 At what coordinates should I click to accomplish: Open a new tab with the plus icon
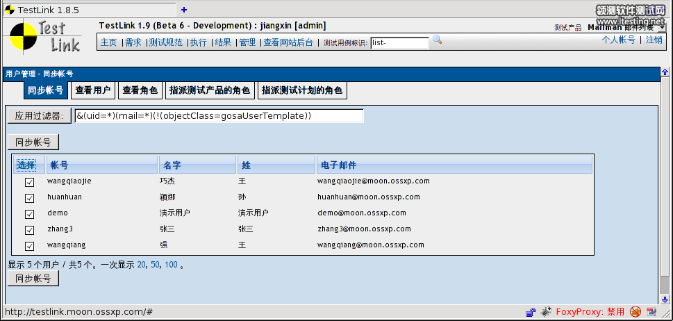(184, 10)
